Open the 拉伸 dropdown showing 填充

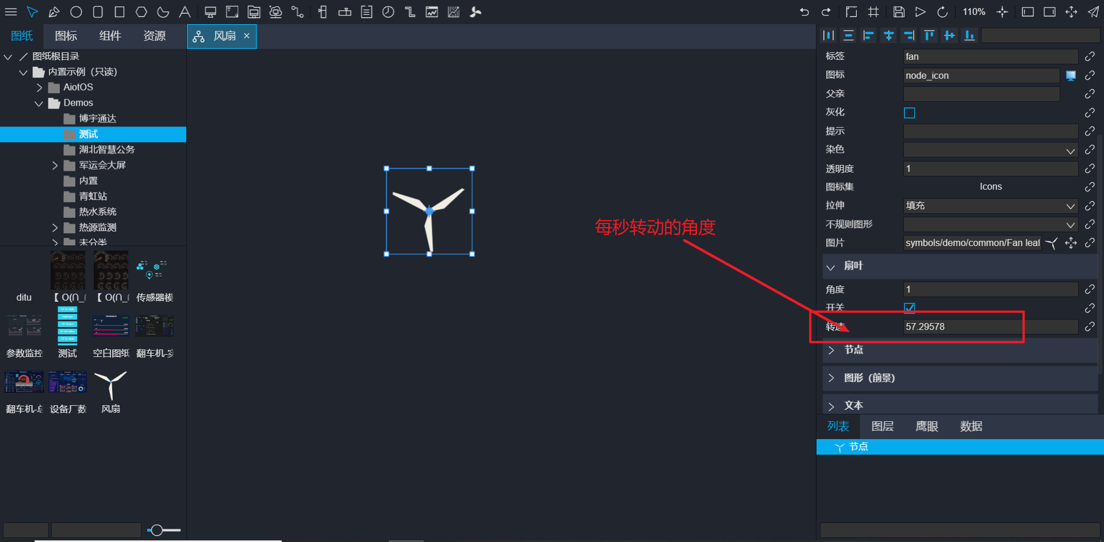tap(990, 206)
